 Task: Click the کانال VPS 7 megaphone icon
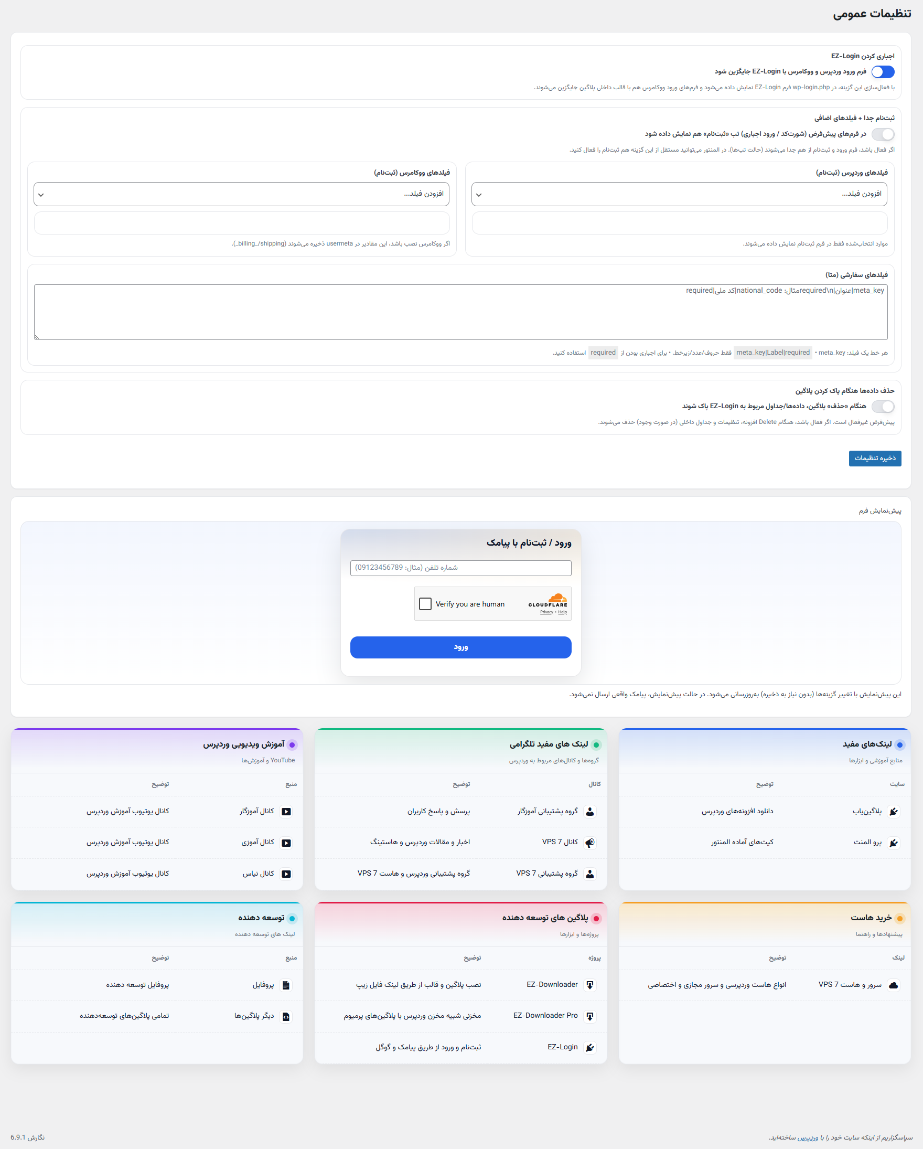click(x=589, y=843)
